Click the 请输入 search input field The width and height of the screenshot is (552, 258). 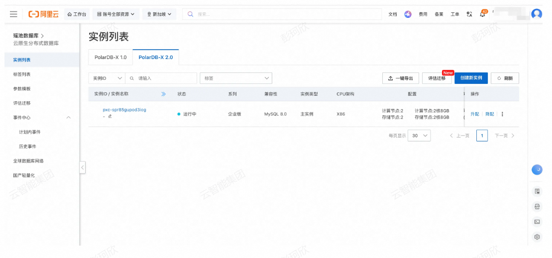tap(161, 78)
